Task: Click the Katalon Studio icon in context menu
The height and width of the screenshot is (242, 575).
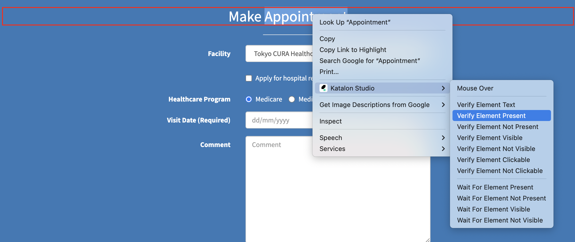Action: [323, 88]
